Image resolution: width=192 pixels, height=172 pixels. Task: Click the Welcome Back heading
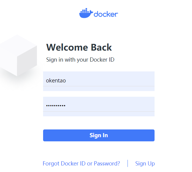79,47
